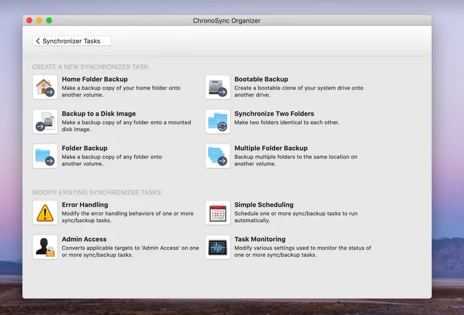
Task: Click 'CREATE A NEW SYNCHRONIZER TASK:' heading
Action: click(x=91, y=67)
